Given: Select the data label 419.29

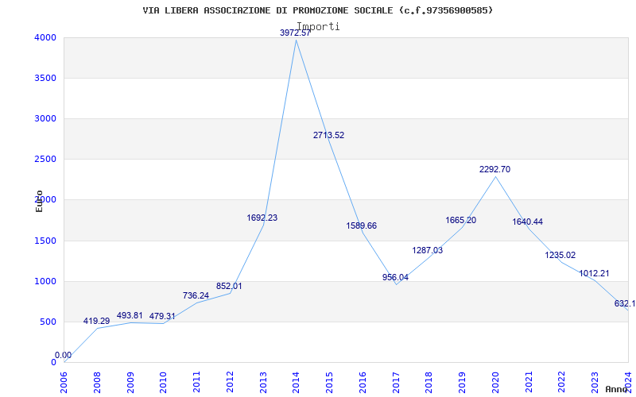Looking at the screenshot, I should click(96, 322).
